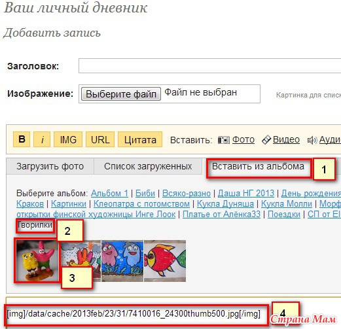Select the Творилки album
Screen dimensions: 341x329
click(x=35, y=225)
